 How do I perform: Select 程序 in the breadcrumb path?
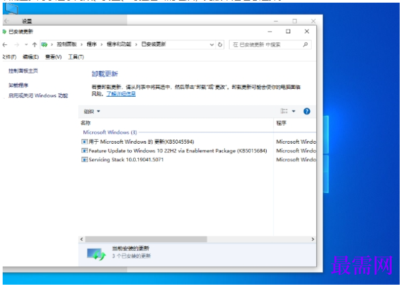click(91, 44)
